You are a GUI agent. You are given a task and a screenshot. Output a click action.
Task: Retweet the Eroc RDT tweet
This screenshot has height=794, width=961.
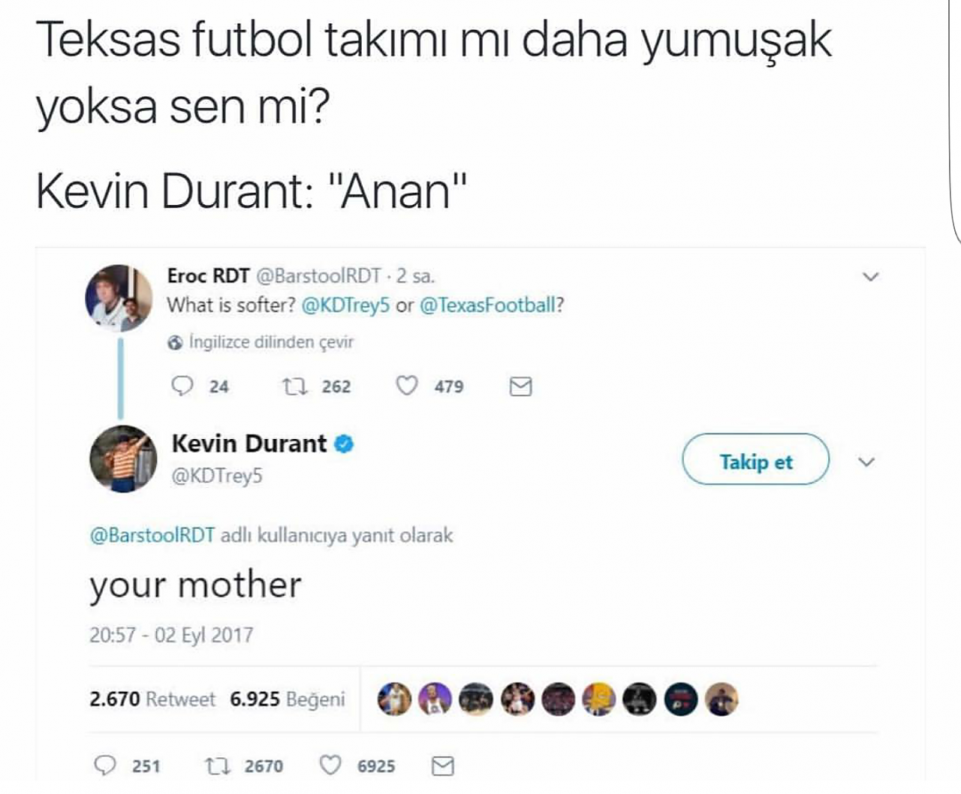click(x=294, y=386)
